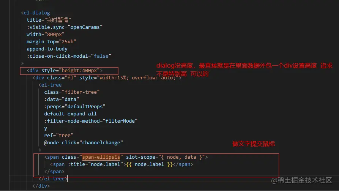Click the div class="fl" width:15% line
The image size is (339, 191).
107,78
